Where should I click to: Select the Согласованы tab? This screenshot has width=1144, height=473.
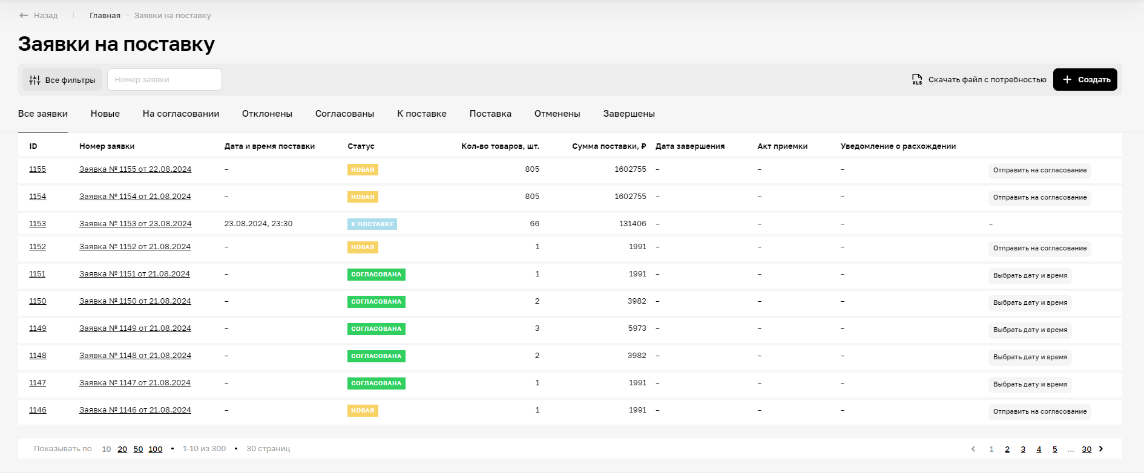pos(344,114)
